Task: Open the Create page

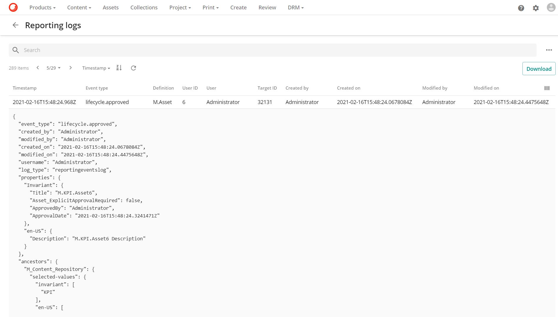Action: click(x=238, y=8)
